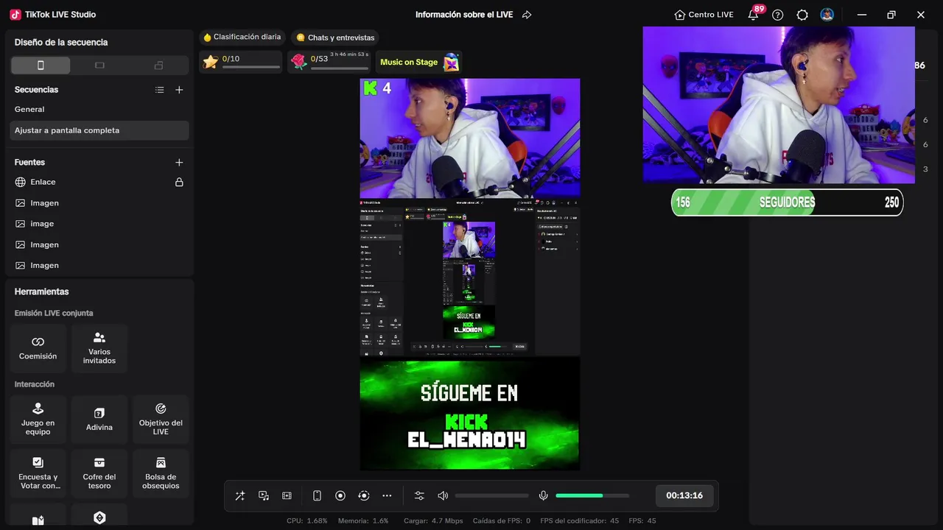
Task: Select the General scene
Action: (x=99, y=109)
